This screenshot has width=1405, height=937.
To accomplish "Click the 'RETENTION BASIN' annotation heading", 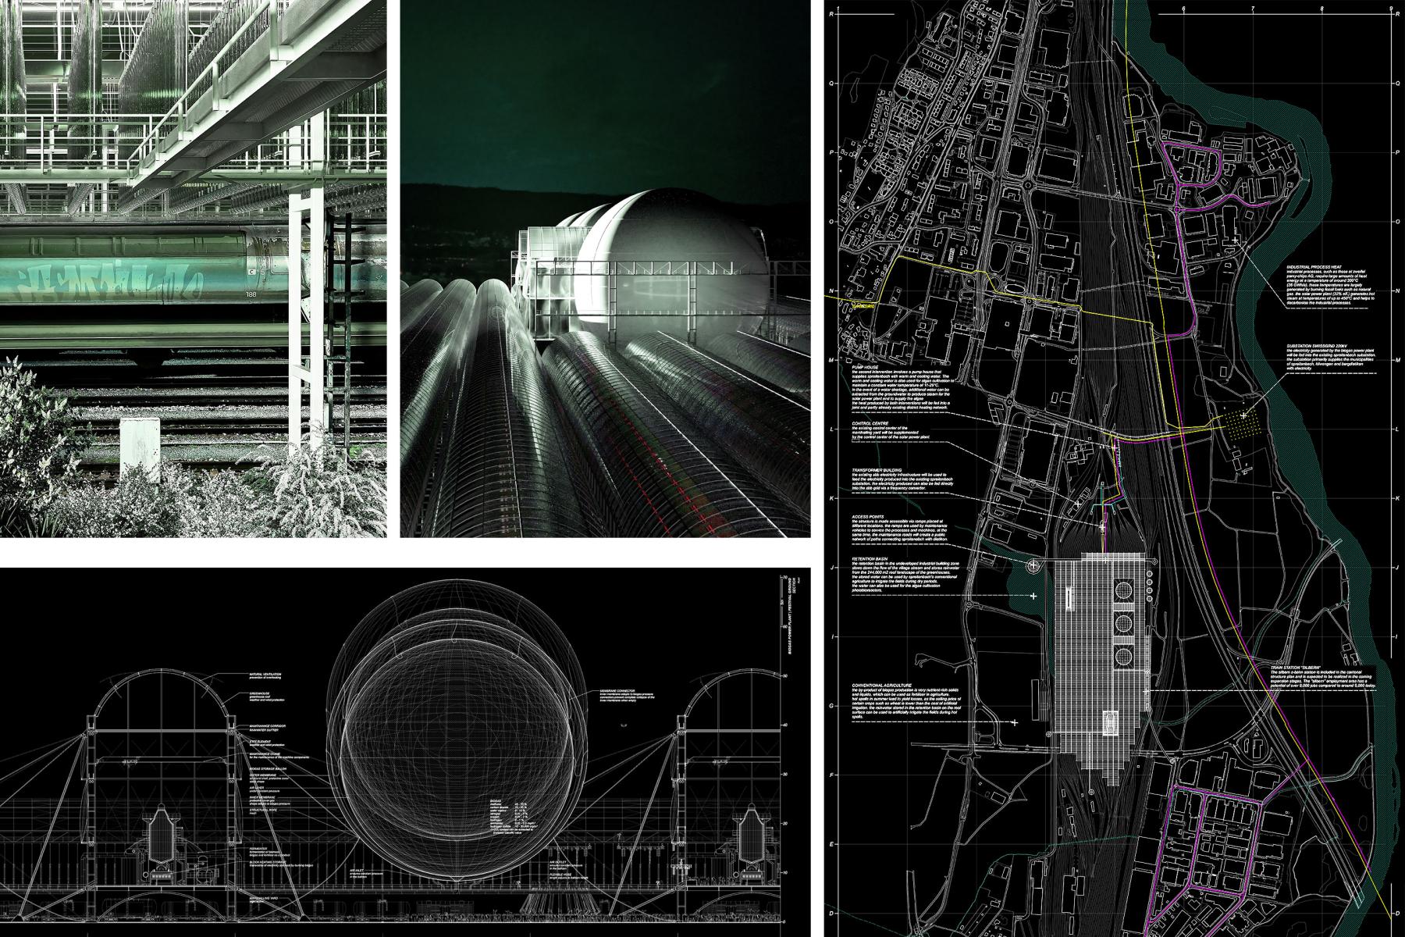I will pos(871,558).
